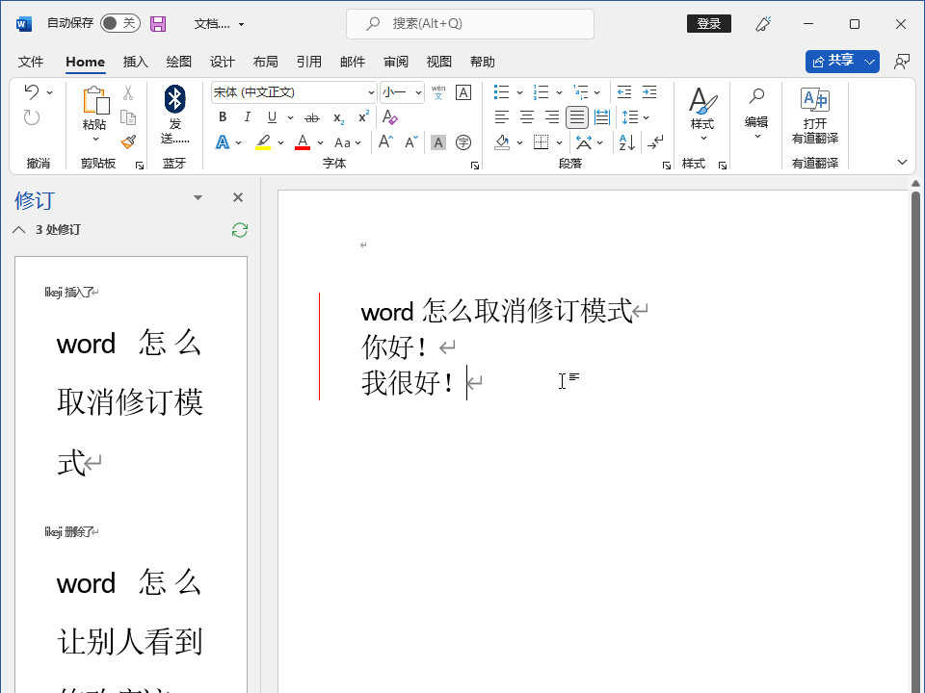The width and height of the screenshot is (925, 693).
Task: Collapse the 3 处修订 list
Action: 19,230
